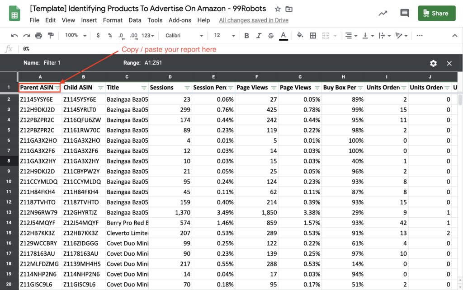Open the borders tool

click(313, 36)
